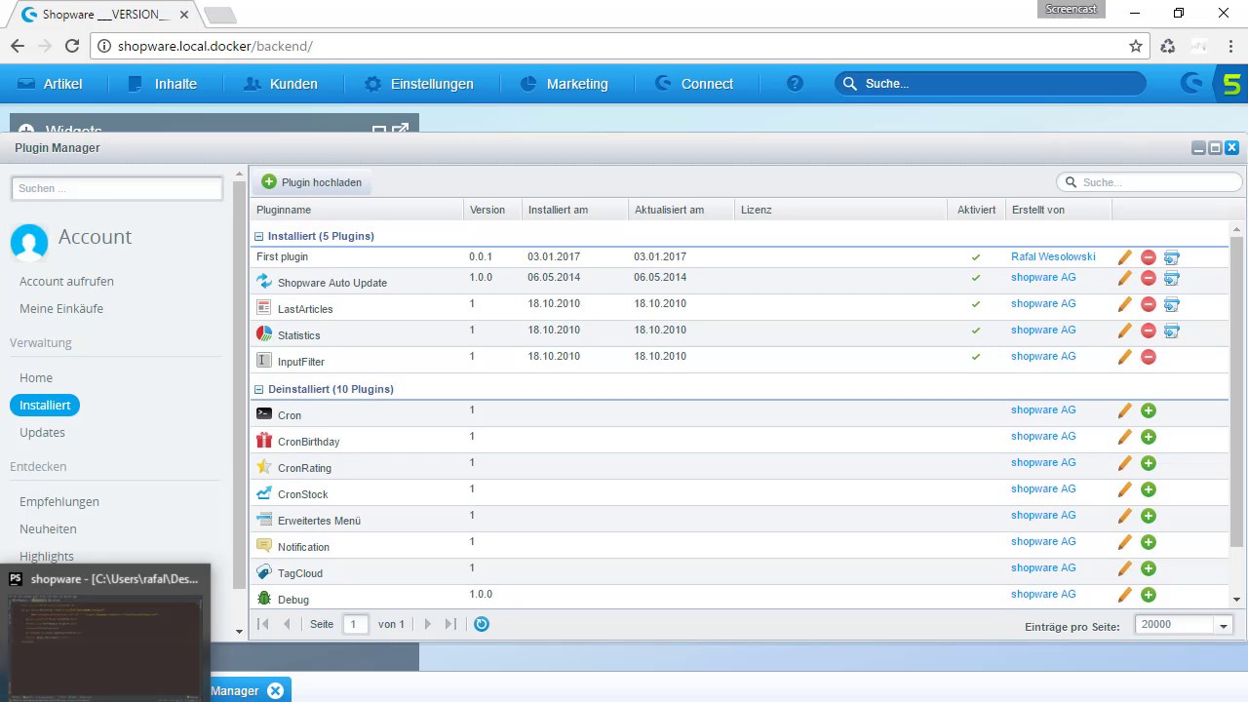
Task: Sort by the Aktiviert column header
Action: click(976, 210)
